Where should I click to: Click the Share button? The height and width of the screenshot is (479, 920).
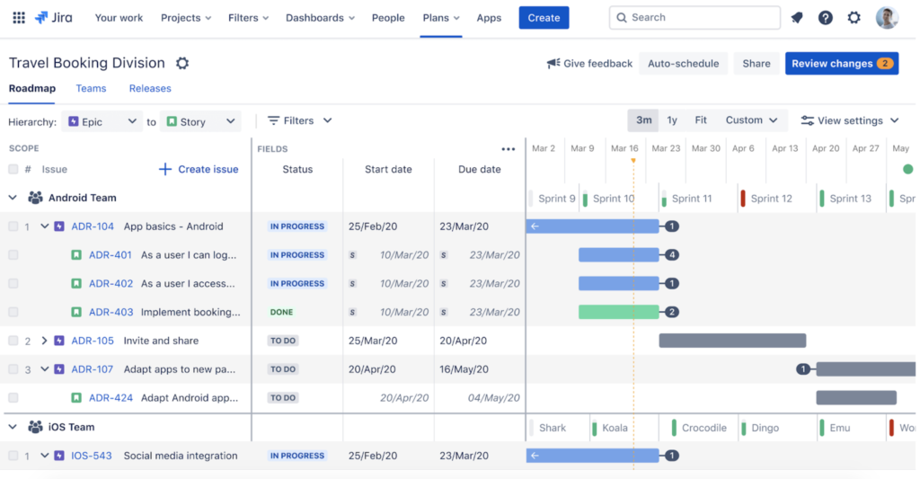click(756, 64)
